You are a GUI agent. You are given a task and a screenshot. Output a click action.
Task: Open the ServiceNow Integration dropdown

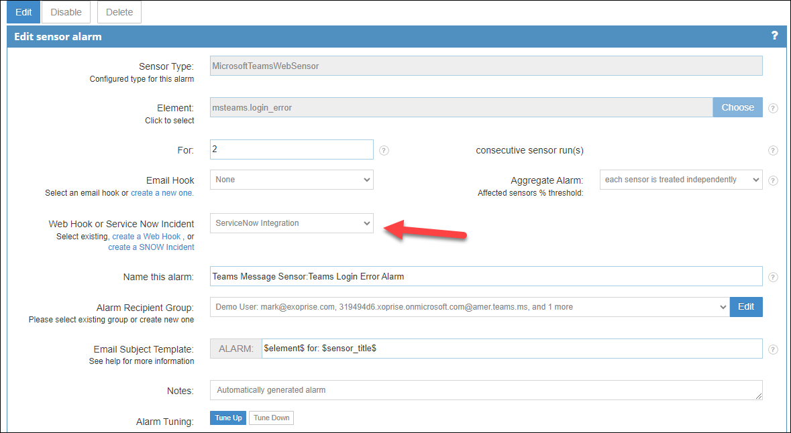coord(291,223)
